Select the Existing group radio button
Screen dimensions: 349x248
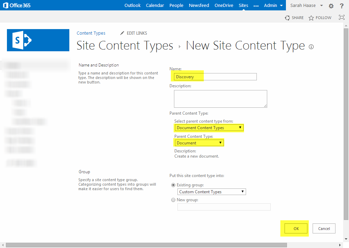click(173, 185)
